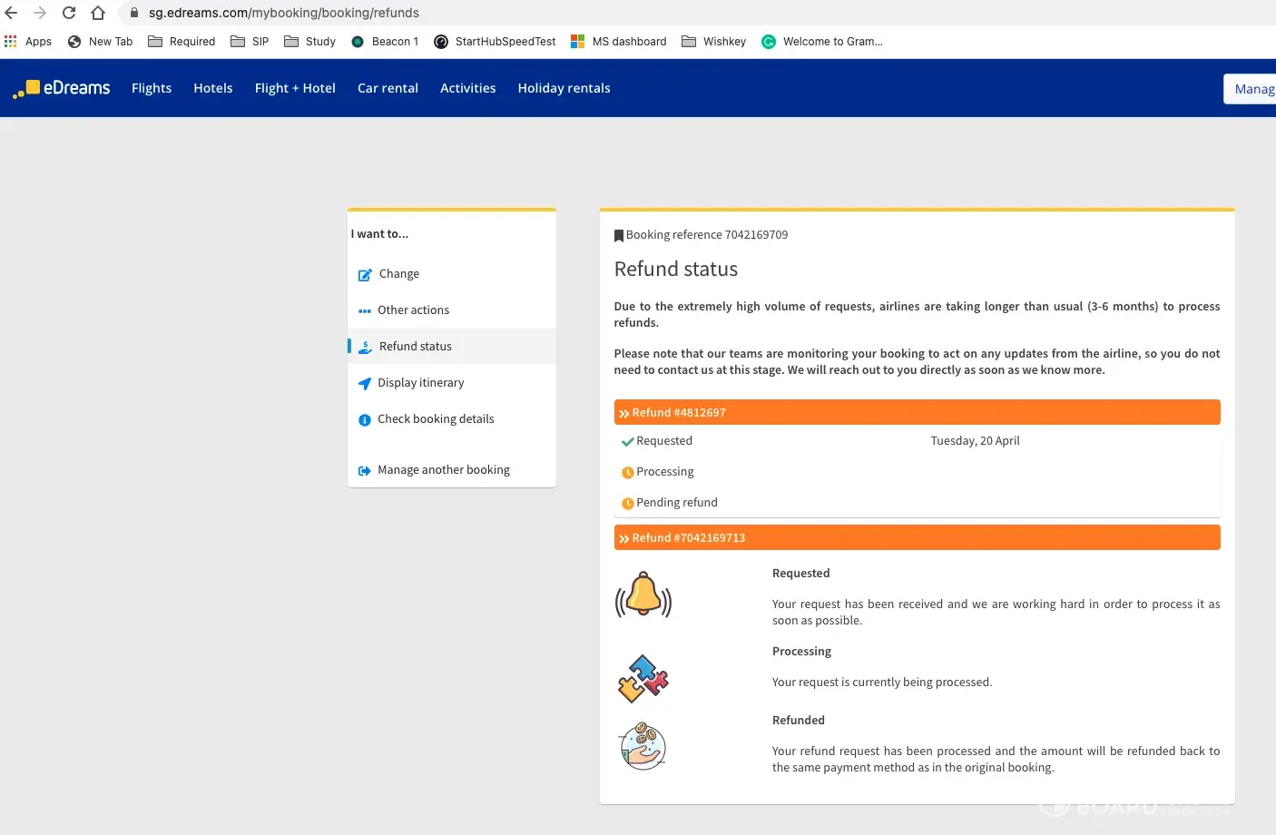Screen dimensions: 1276x835
Task: Open the Study bookmarks folder
Action: point(310,42)
